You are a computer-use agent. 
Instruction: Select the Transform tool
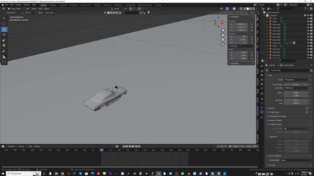click(4, 45)
